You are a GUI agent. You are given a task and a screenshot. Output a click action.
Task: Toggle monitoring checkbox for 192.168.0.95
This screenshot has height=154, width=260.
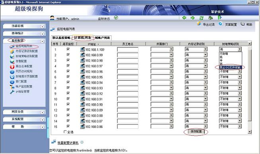[x=68, y=76]
